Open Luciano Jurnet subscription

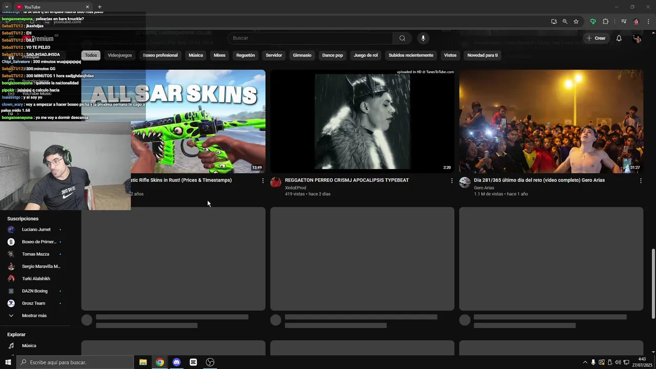click(x=35, y=230)
